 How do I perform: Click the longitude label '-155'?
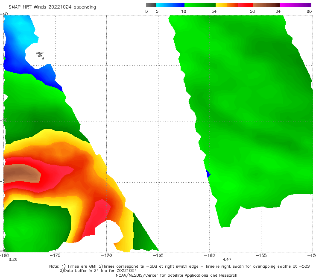pyautogui.click(x=261, y=255)
